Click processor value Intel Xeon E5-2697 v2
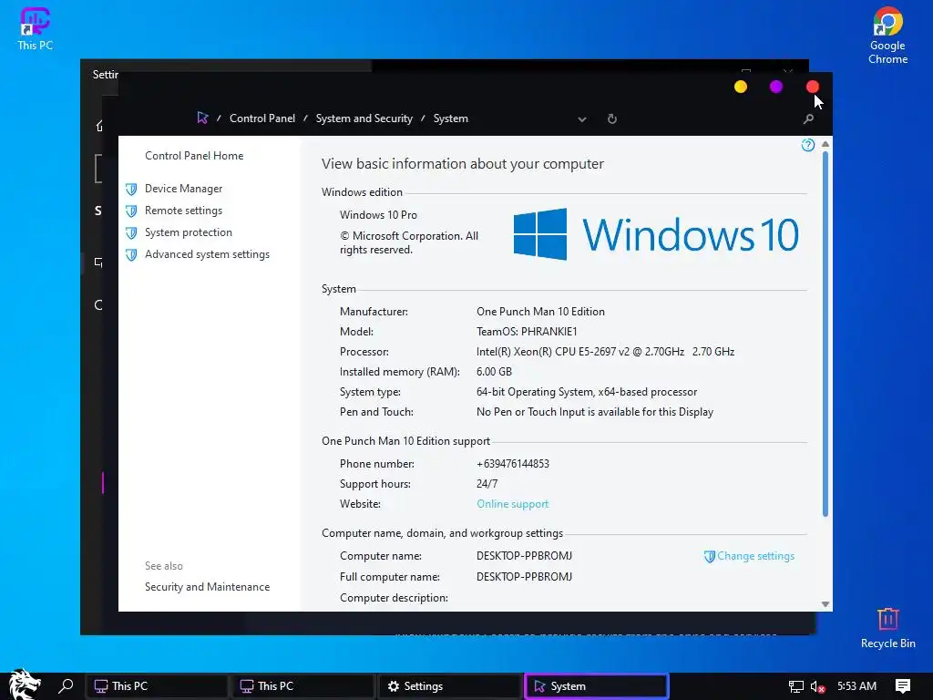933x700 pixels. pos(605,352)
